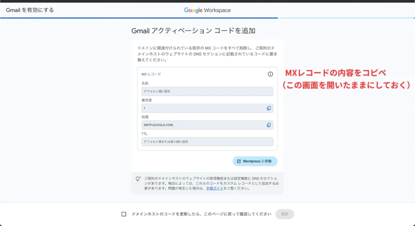The image size is (415, 226).
Task: Click the Google Workspace logo
Action: (x=207, y=10)
